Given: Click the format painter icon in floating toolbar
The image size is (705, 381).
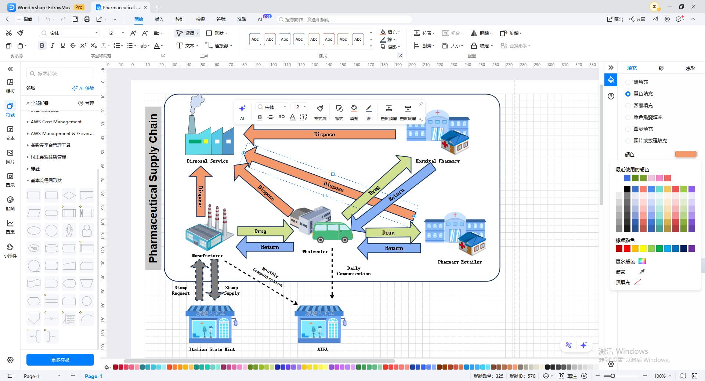Looking at the screenshot, I should 320,108.
